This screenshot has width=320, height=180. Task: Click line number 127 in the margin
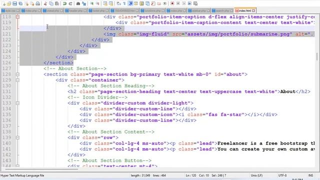(x=6, y=68)
